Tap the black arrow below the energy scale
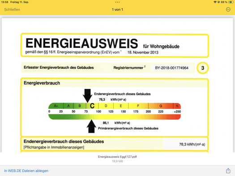 (91, 126)
